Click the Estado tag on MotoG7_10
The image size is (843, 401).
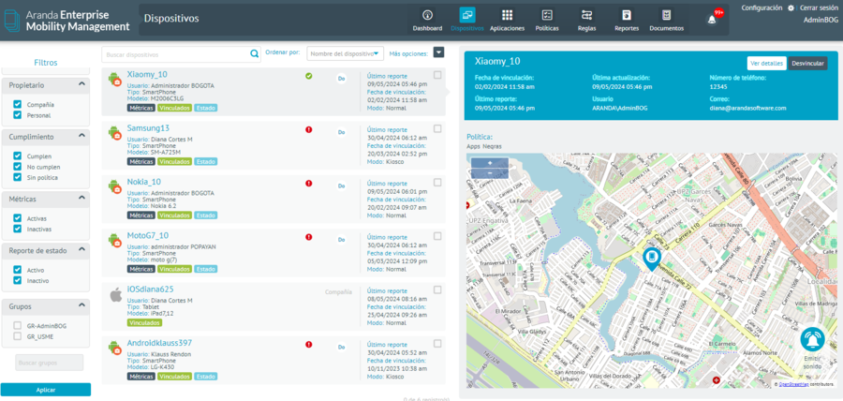[x=206, y=269]
